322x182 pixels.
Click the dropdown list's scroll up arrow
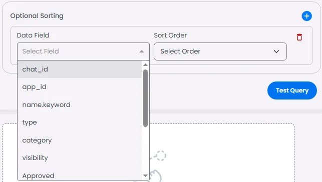145,65
